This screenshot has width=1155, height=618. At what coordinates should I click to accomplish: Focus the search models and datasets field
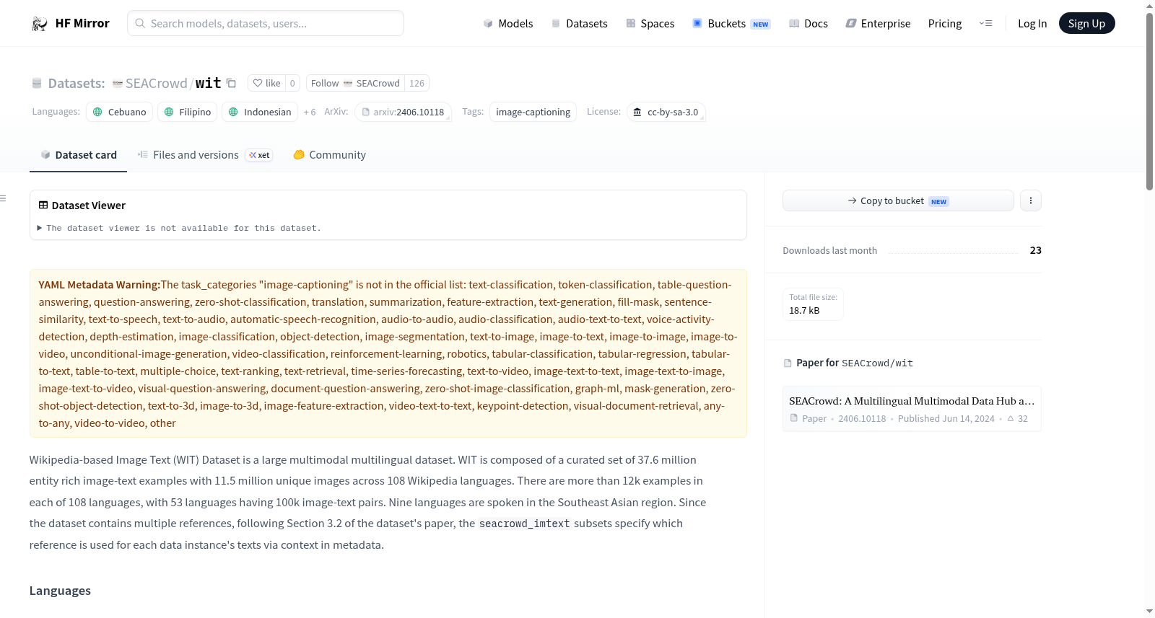[266, 23]
